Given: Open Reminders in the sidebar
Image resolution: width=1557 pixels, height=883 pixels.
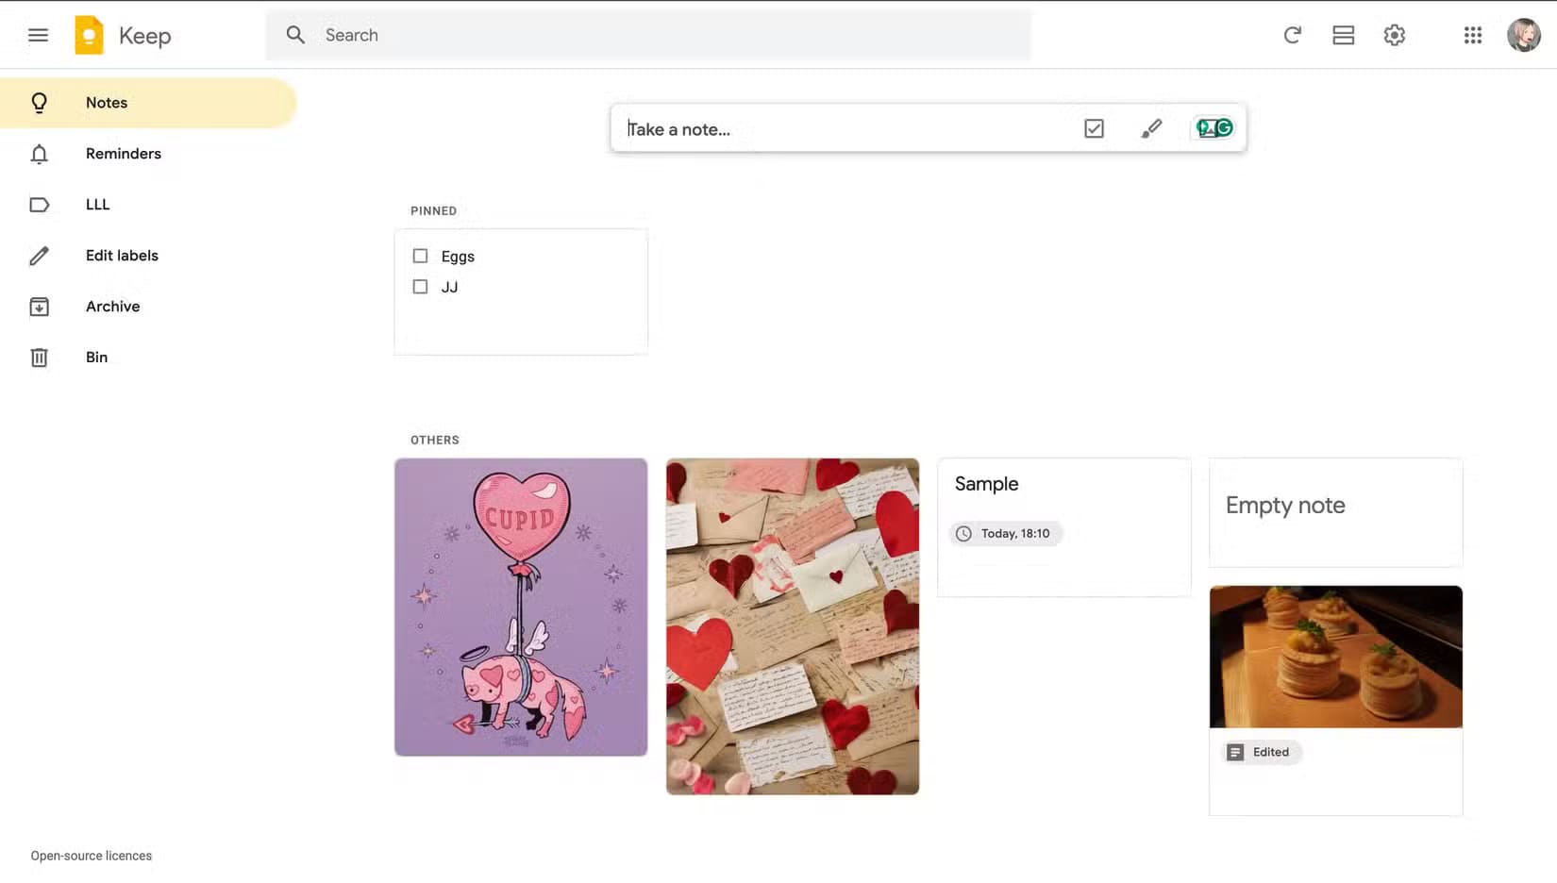Looking at the screenshot, I should point(148,154).
